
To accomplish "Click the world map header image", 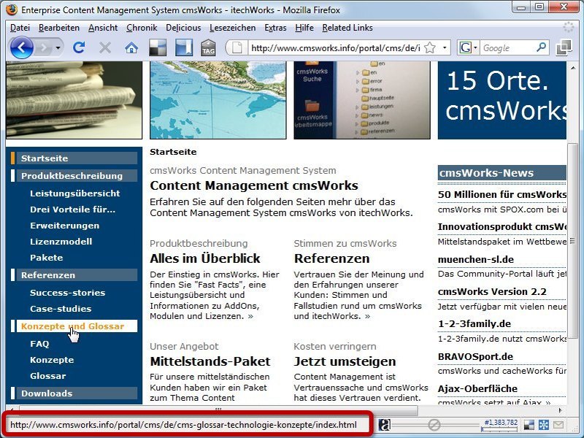I will [218, 100].
